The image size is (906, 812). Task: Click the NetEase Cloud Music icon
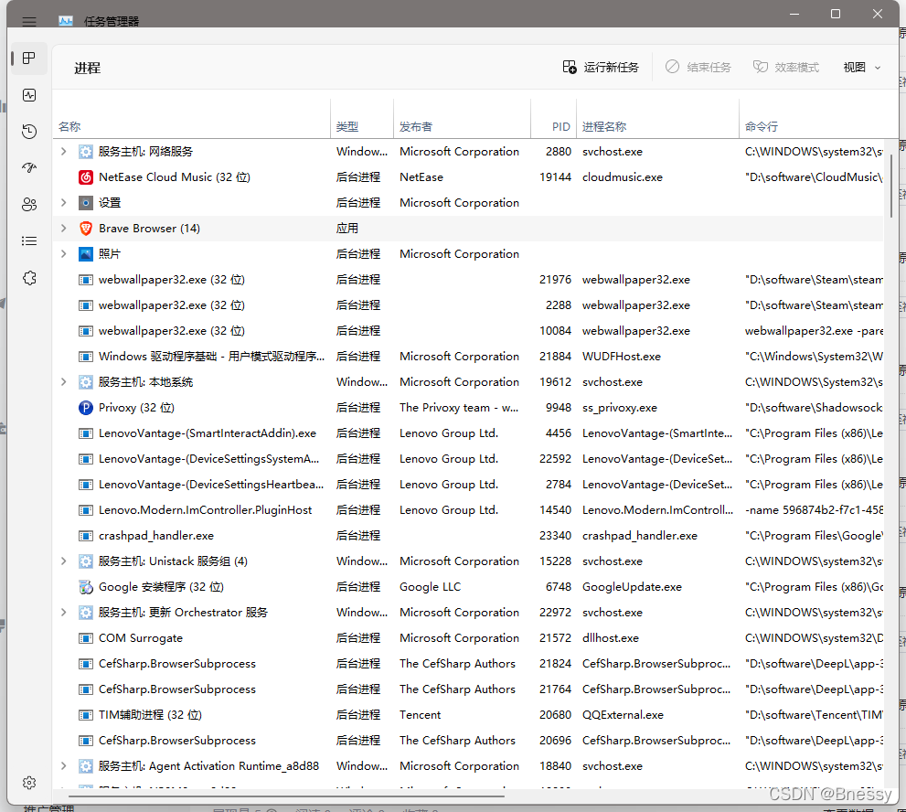coord(86,177)
